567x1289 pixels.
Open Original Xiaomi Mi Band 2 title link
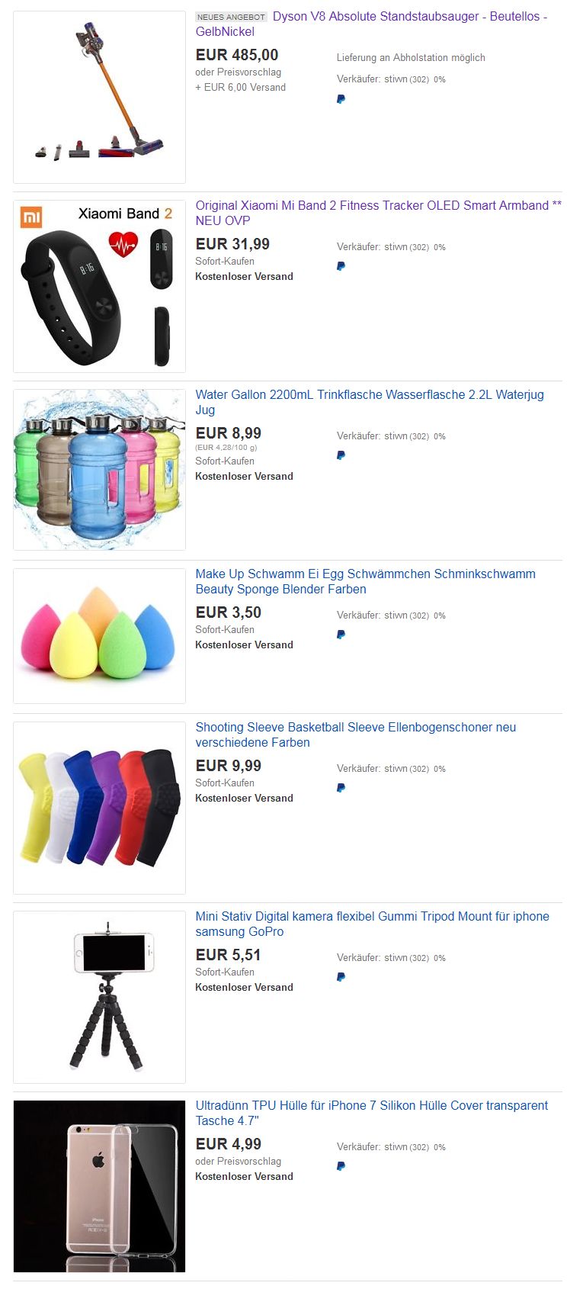pyautogui.click(x=378, y=213)
